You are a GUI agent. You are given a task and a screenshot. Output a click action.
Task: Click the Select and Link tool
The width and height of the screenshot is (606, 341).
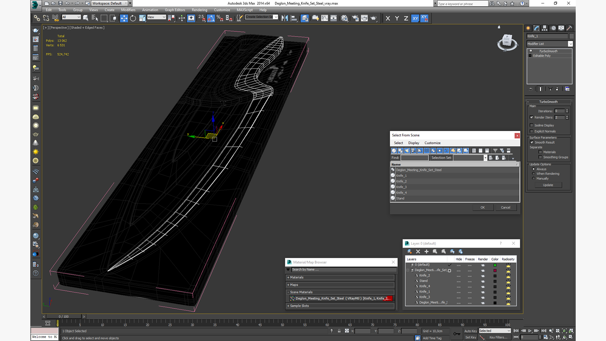tap(37, 18)
